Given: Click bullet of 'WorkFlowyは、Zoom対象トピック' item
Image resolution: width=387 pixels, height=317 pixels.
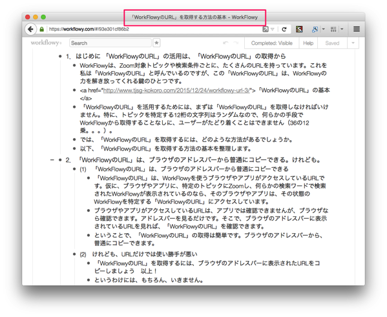Looking at the screenshot, I should click(x=74, y=65).
